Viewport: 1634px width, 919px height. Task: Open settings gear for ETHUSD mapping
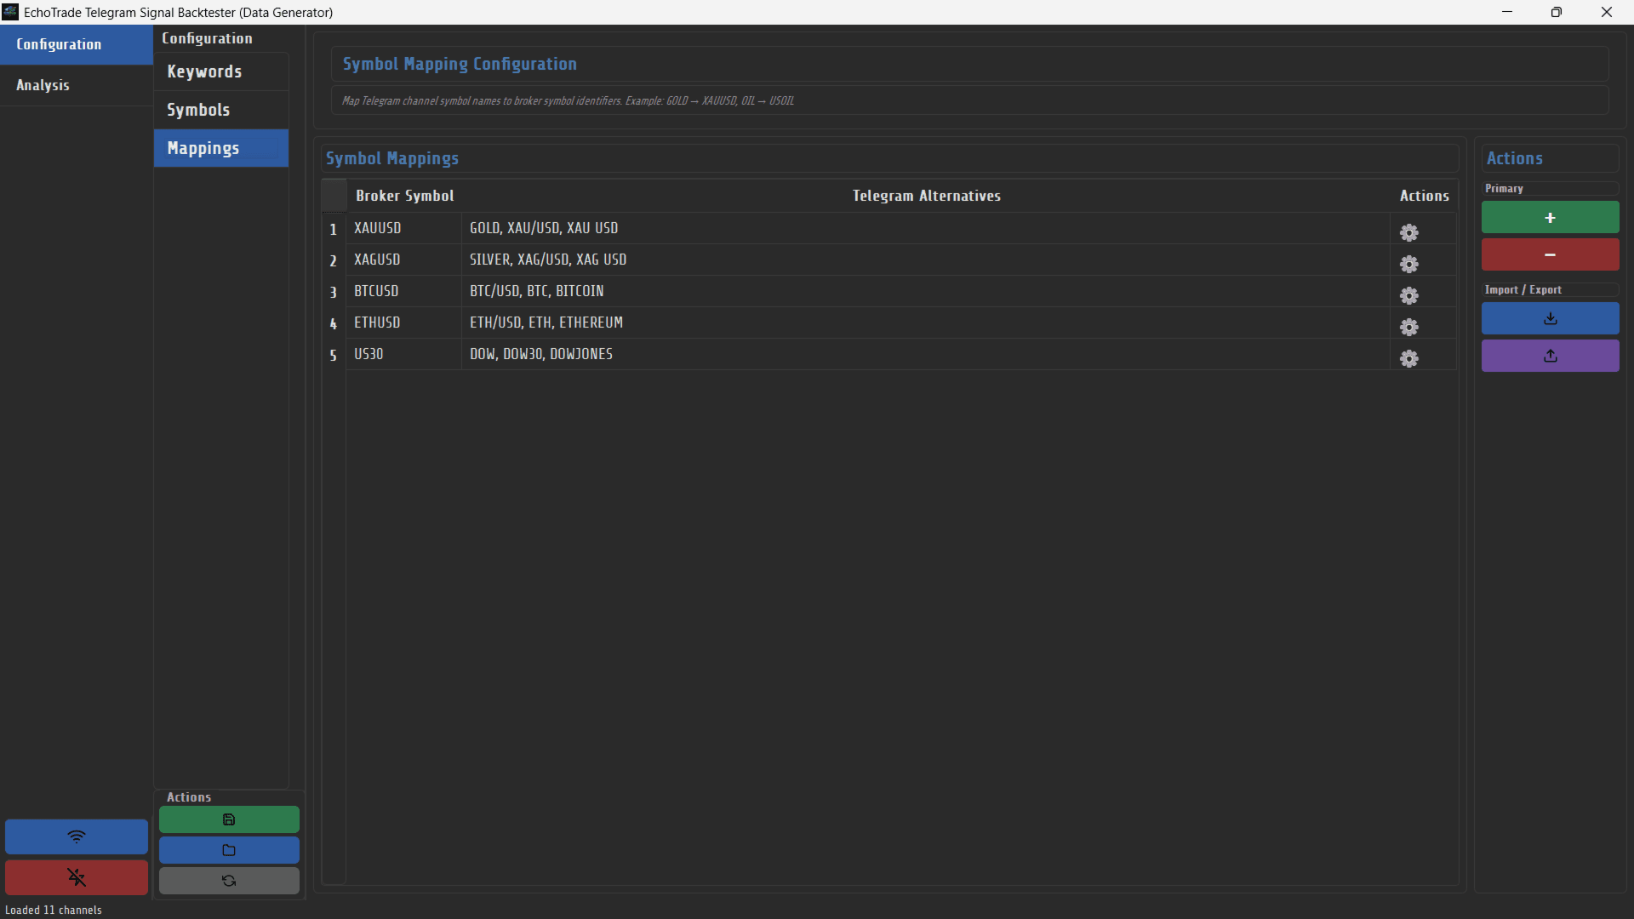pyautogui.click(x=1409, y=327)
